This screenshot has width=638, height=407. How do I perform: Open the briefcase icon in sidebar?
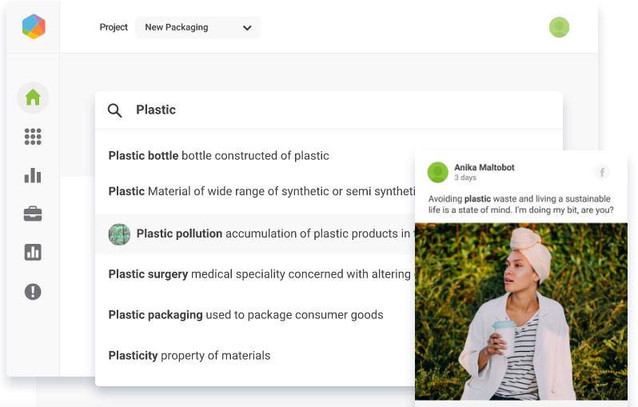coord(33,213)
